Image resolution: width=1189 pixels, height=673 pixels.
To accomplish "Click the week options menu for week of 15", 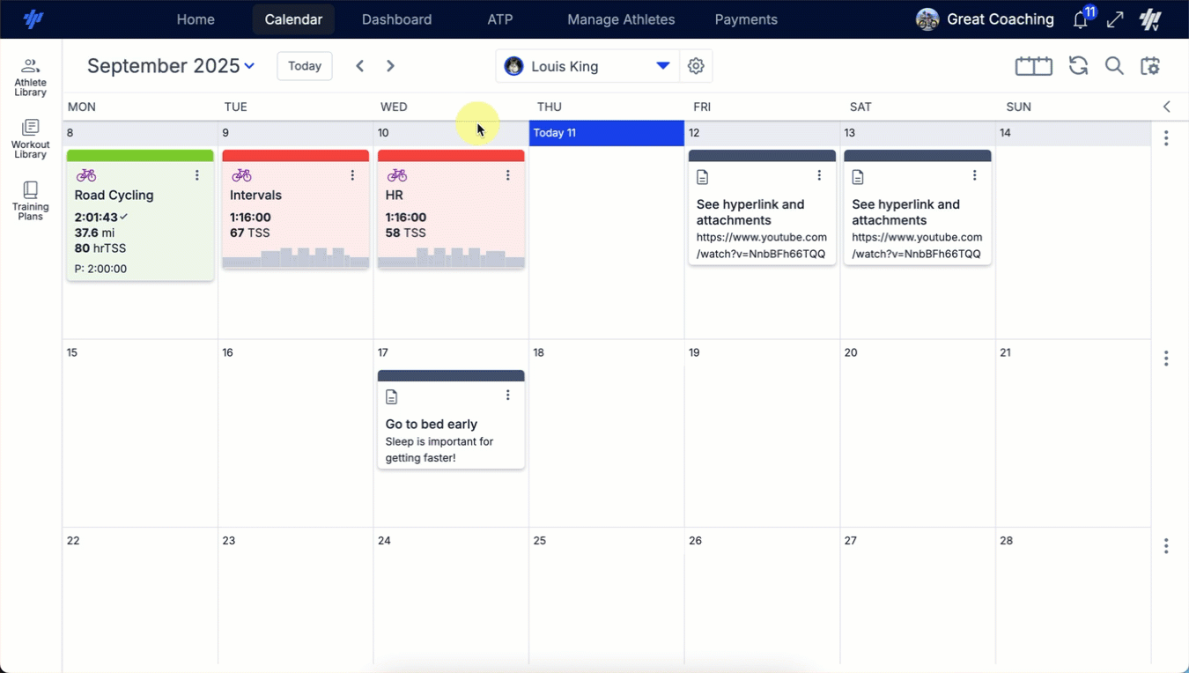I will click(1166, 359).
